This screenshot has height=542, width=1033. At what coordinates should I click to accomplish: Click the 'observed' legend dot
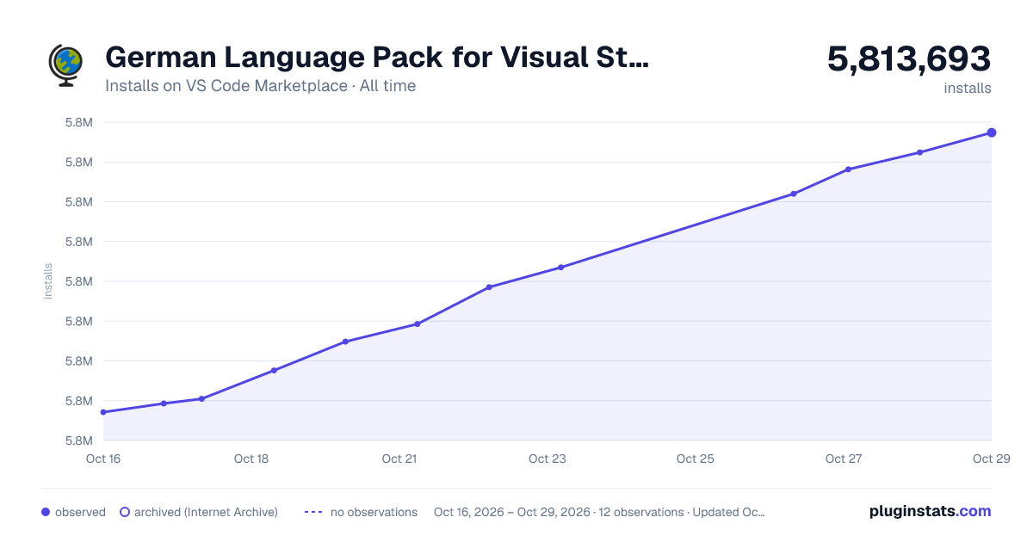coord(46,512)
